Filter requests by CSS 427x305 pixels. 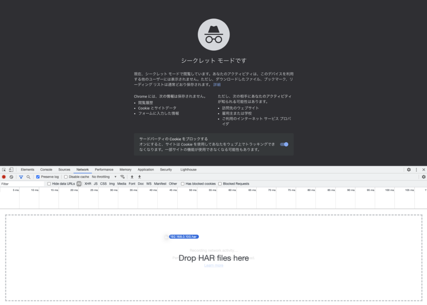(x=103, y=184)
